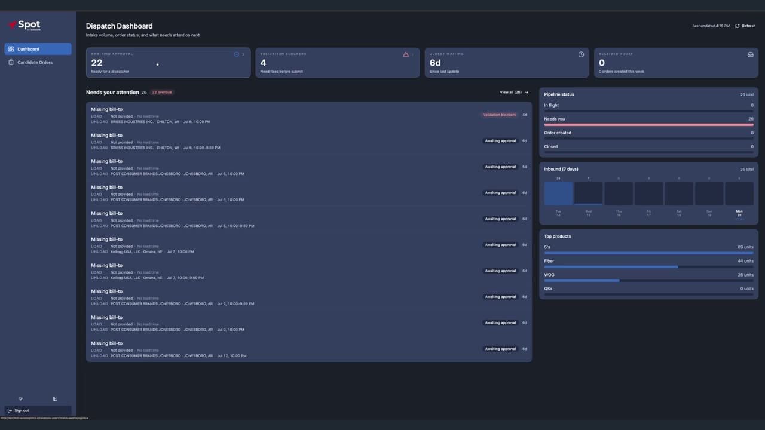Viewport: 765px width, 430px height.
Task: Open Candidate Orders in the sidebar
Action: coord(38,62)
